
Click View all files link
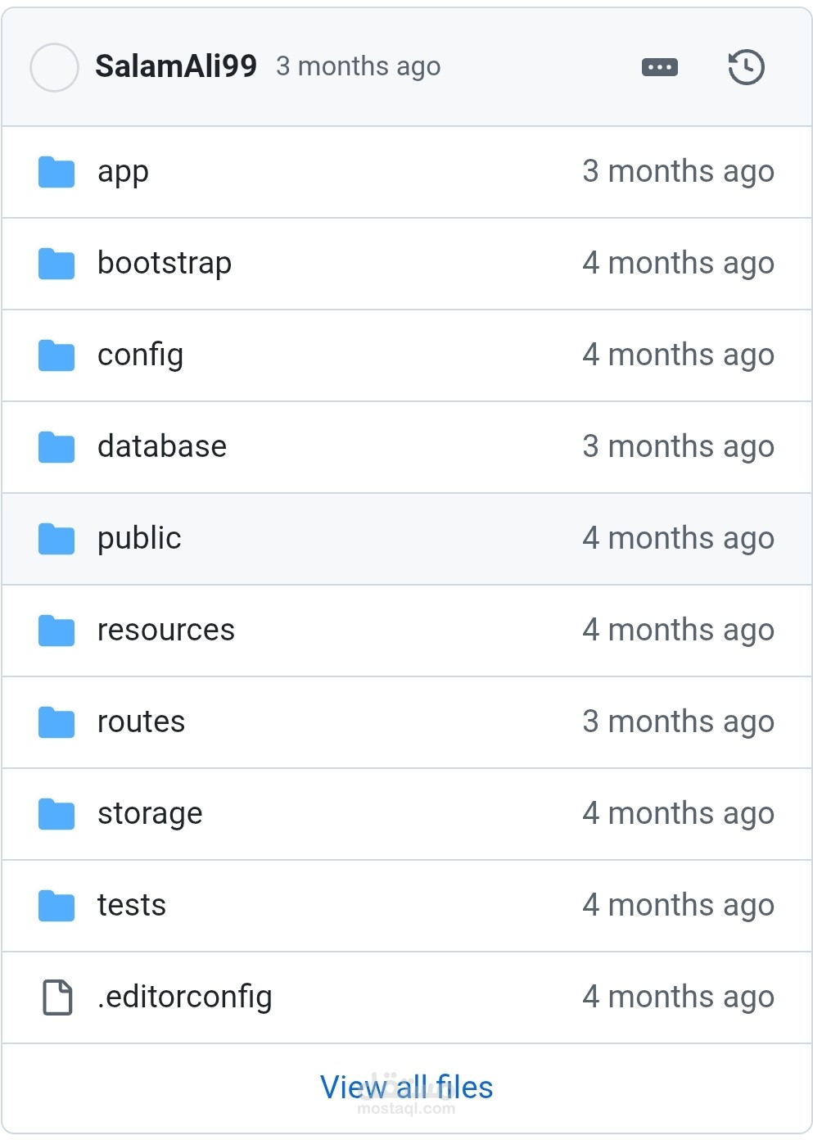(407, 1088)
